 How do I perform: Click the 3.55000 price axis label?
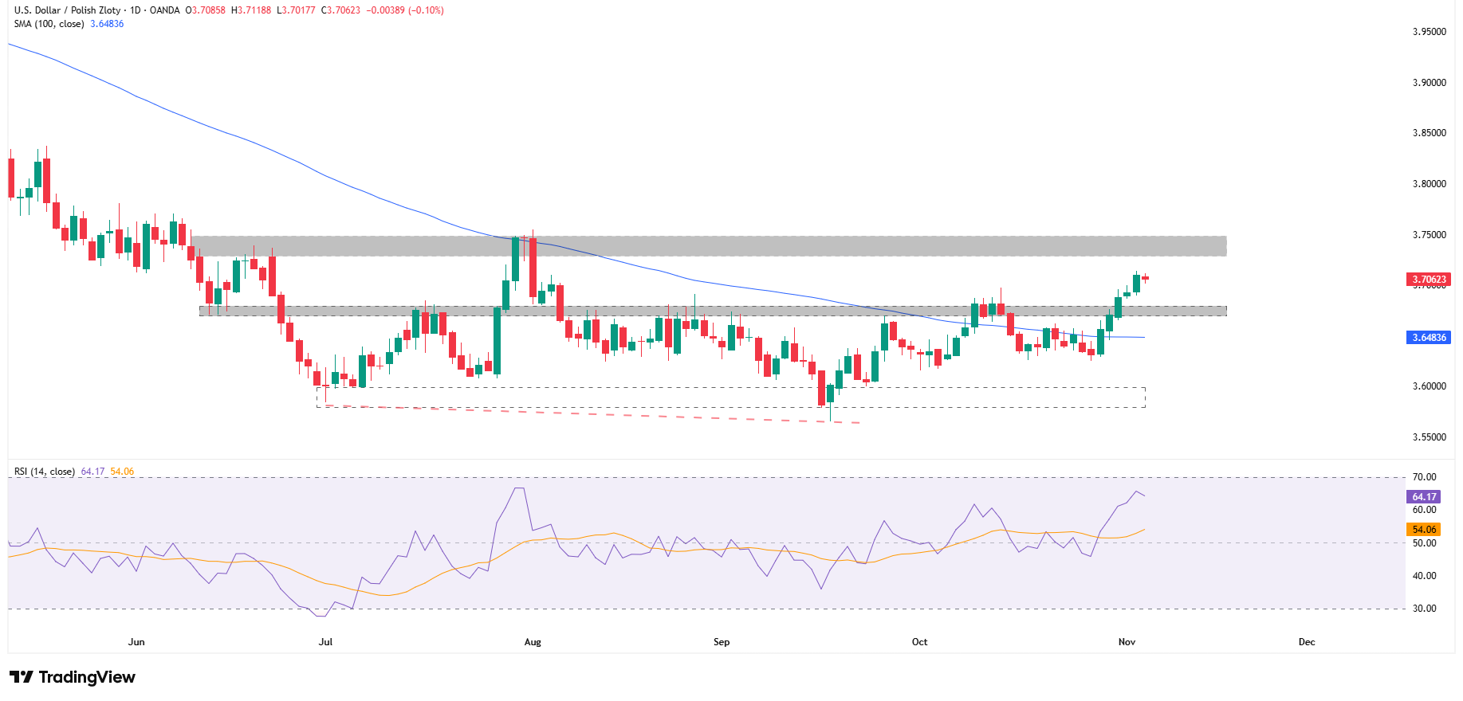[x=1429, y=437]
